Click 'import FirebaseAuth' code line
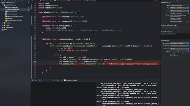190x106 pixels. pos(47,6)
